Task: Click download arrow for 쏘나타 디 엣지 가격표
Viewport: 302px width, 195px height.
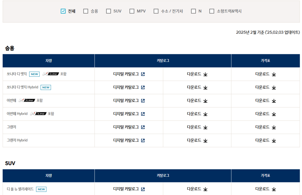Action: tap(274, 74)
